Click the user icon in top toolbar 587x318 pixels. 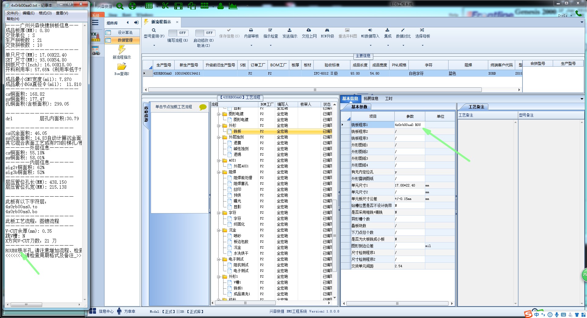220,6
